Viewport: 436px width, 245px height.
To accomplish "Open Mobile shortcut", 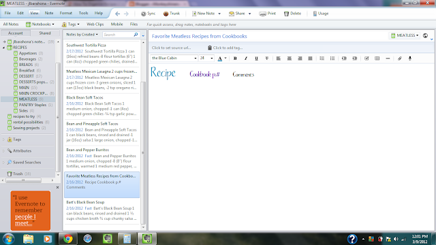I will (116, 24).
